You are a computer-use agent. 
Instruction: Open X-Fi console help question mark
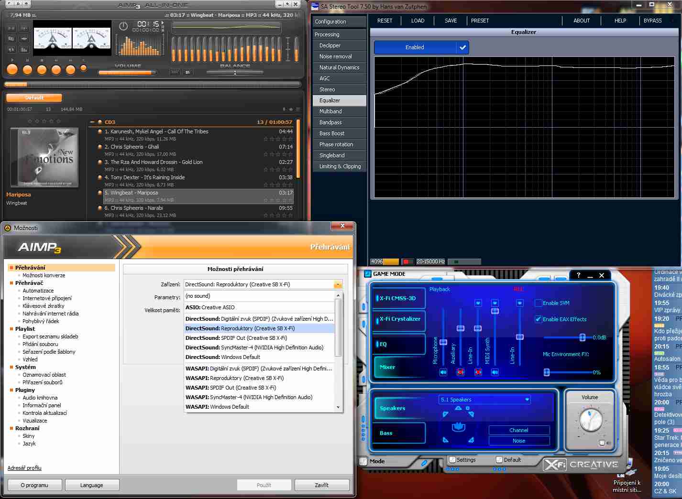pyautogui.click(x=579, y=275)
